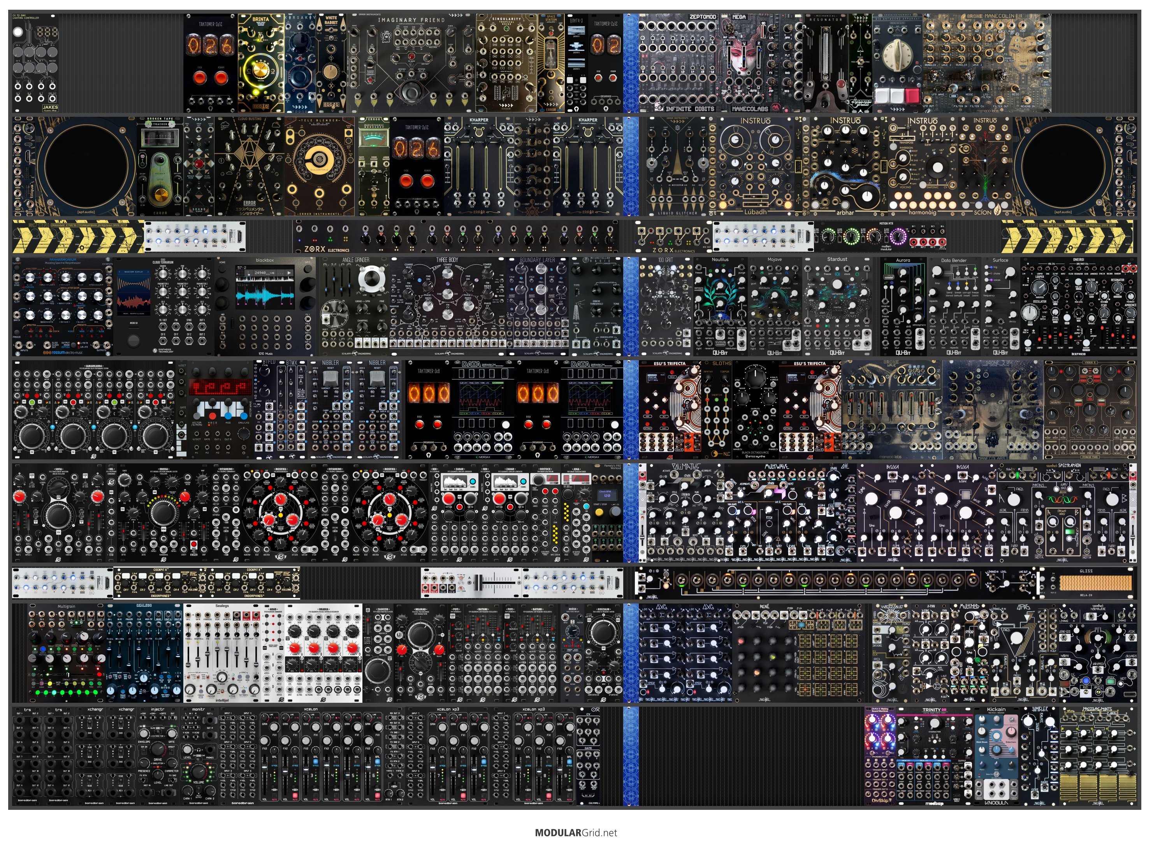The height and width of the screenshot is (841, 1153).
Task: Select the White Rabbit module
Action: pos(332,63)
